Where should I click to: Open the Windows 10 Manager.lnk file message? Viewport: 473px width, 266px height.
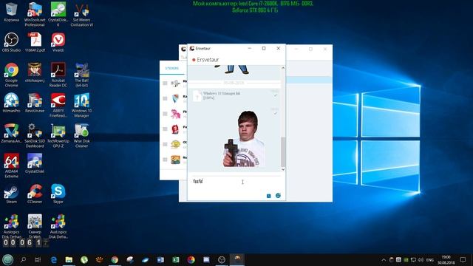222,95
